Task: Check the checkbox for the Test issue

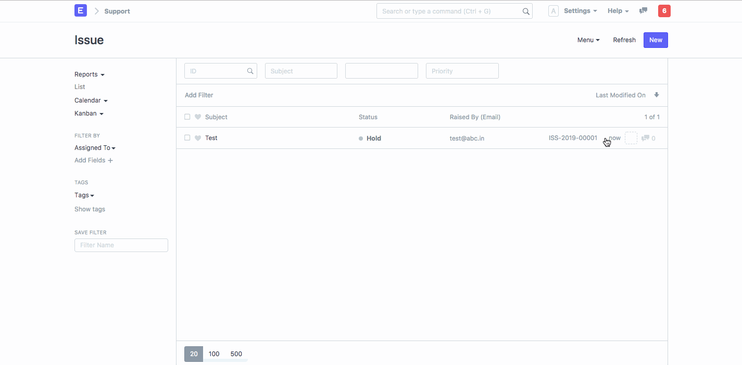Action: pyautogui.click(x=187, y=138)
